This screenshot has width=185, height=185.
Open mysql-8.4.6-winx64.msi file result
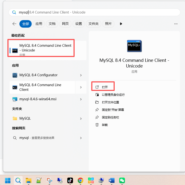tap(42, 99)
